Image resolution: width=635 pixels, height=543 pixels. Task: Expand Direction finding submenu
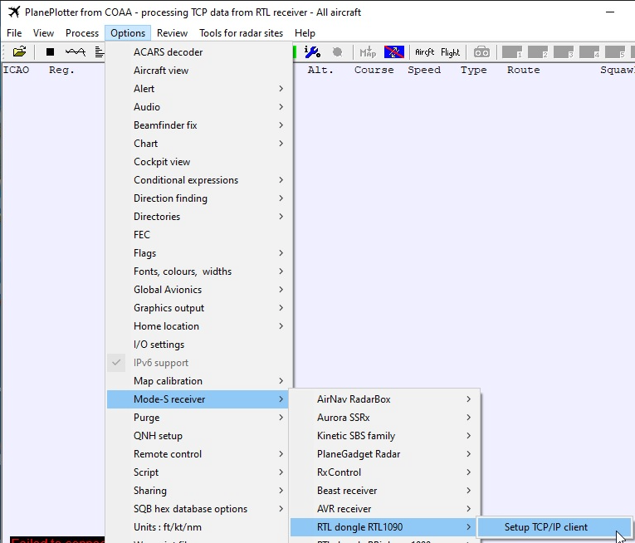(199, 198)
